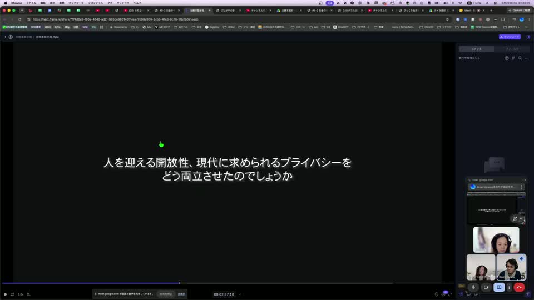Open the Chrome menu in menu bar
Viewport: 534px width, 300px height.
point(16,3)
